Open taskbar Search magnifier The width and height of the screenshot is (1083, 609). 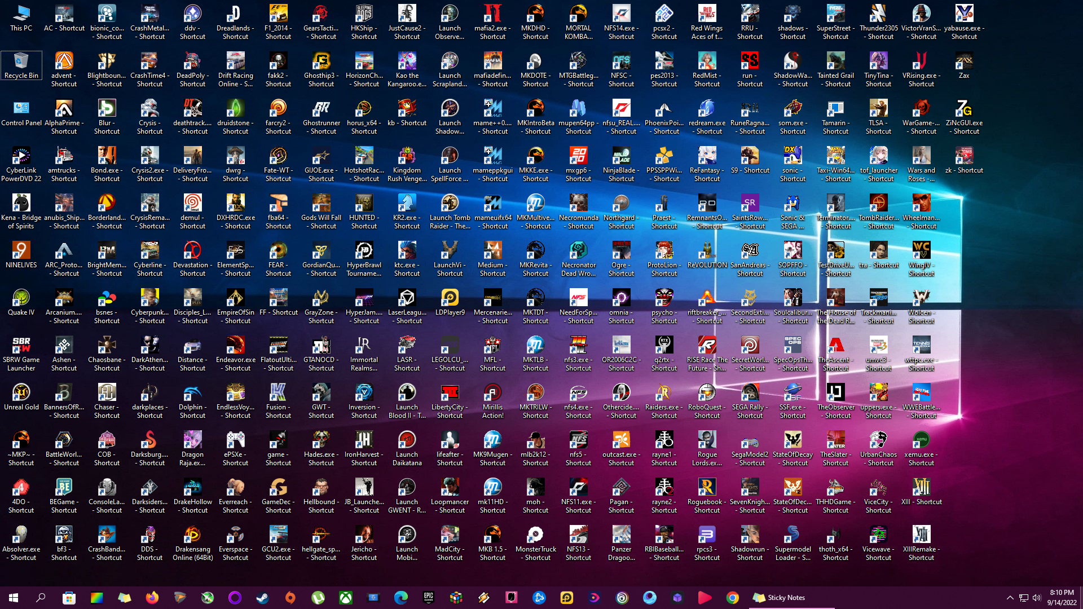(x=41, y=598)
